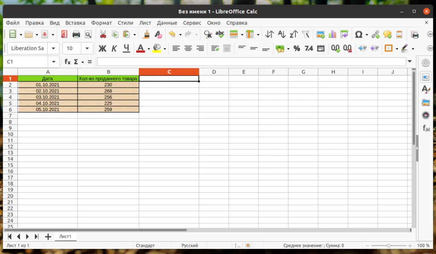Toggle underline formatting on cell C1
Viewport: 436px width, 254px height.
point(126,49)
